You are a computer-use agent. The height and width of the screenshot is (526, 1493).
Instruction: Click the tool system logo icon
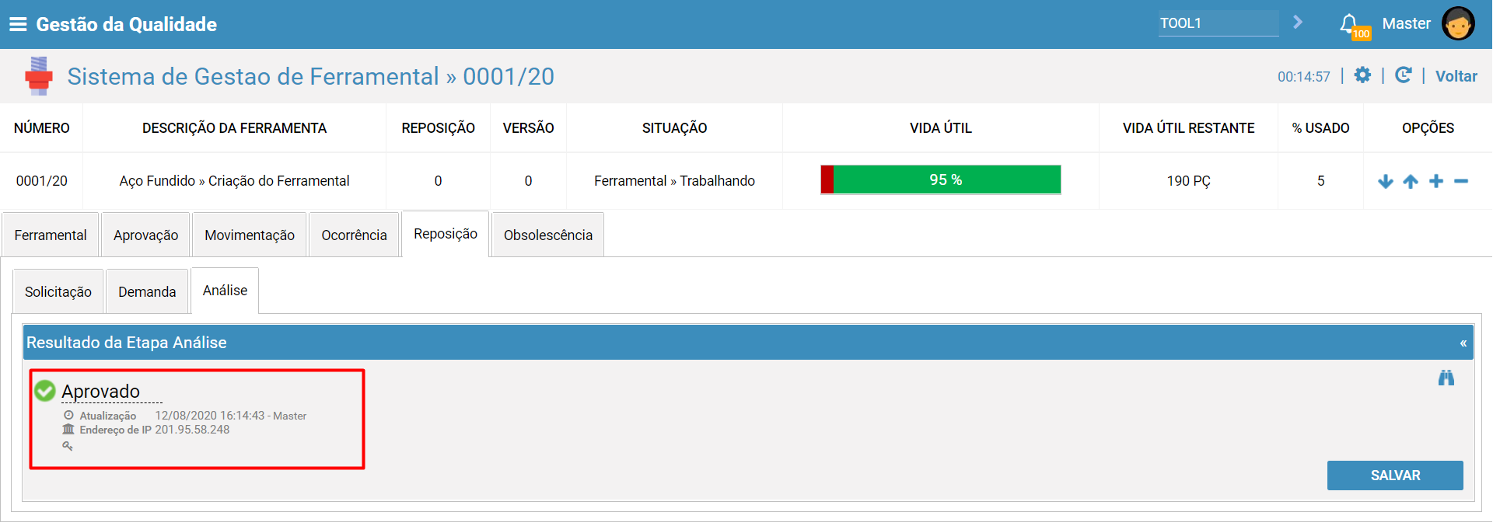38,76
